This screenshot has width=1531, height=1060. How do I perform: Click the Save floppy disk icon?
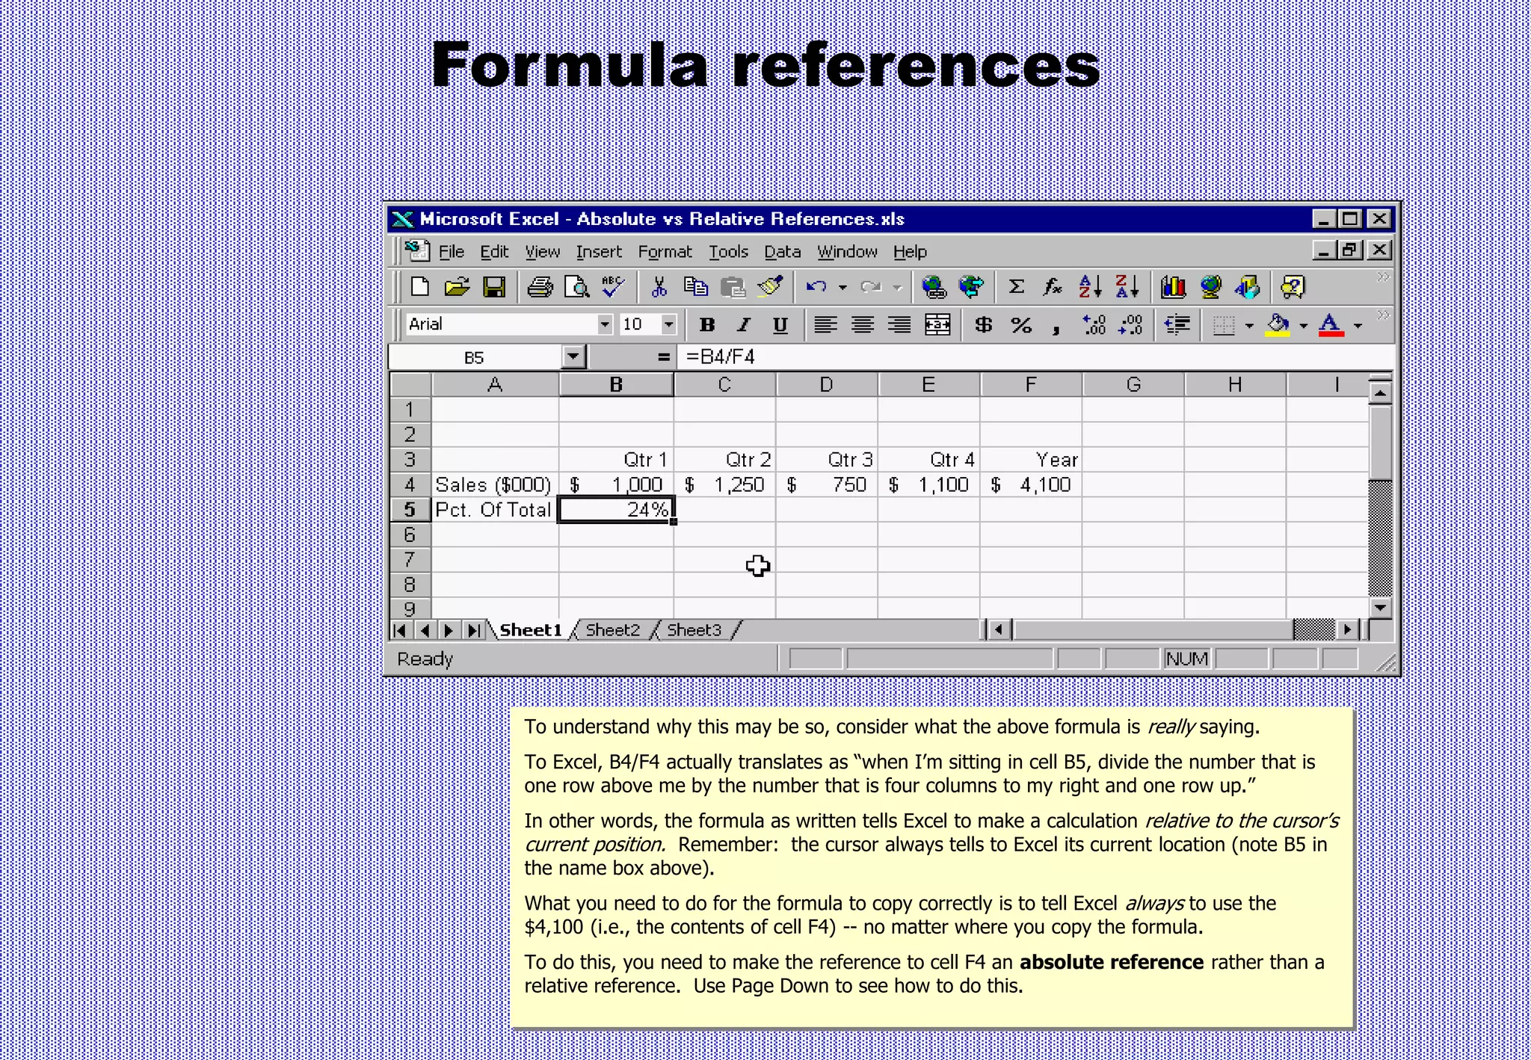(493, 288)
